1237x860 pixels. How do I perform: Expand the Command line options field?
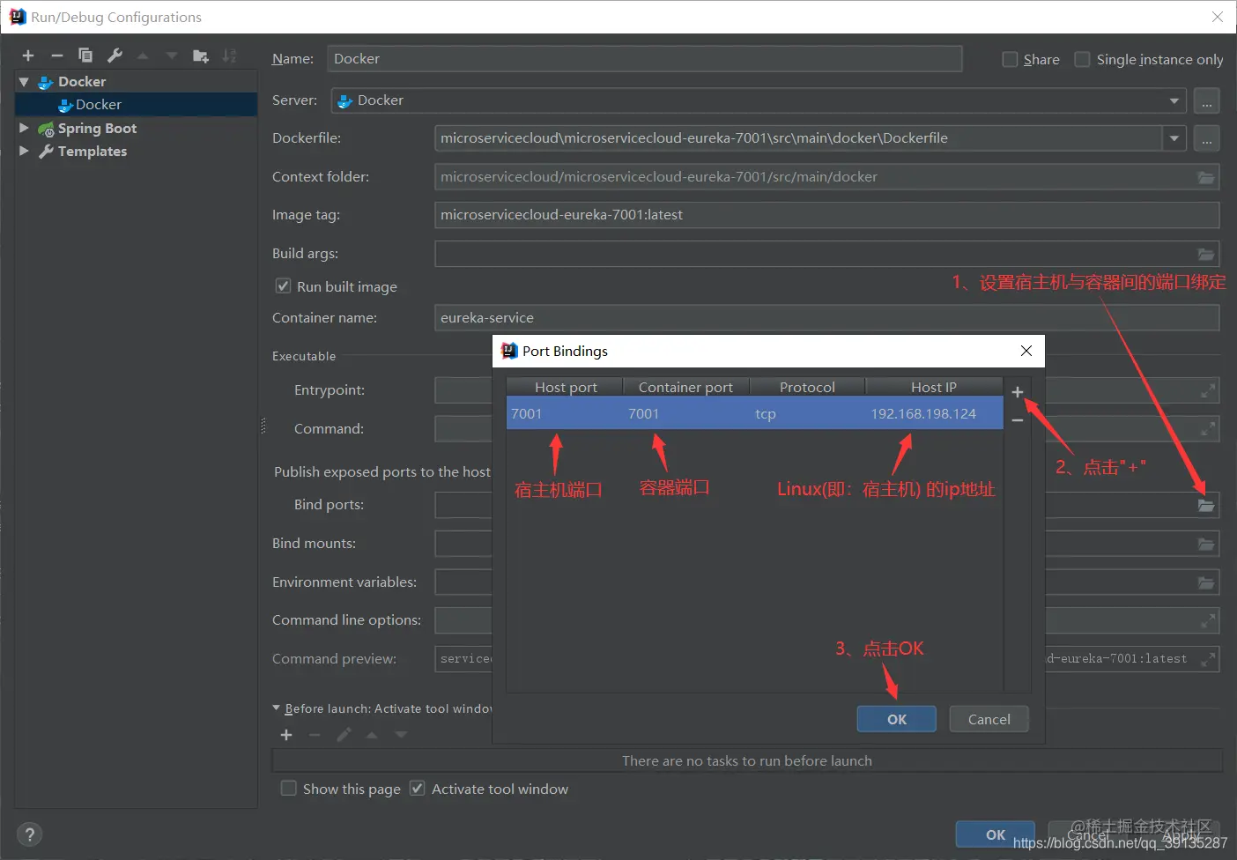coord(1208,620)
